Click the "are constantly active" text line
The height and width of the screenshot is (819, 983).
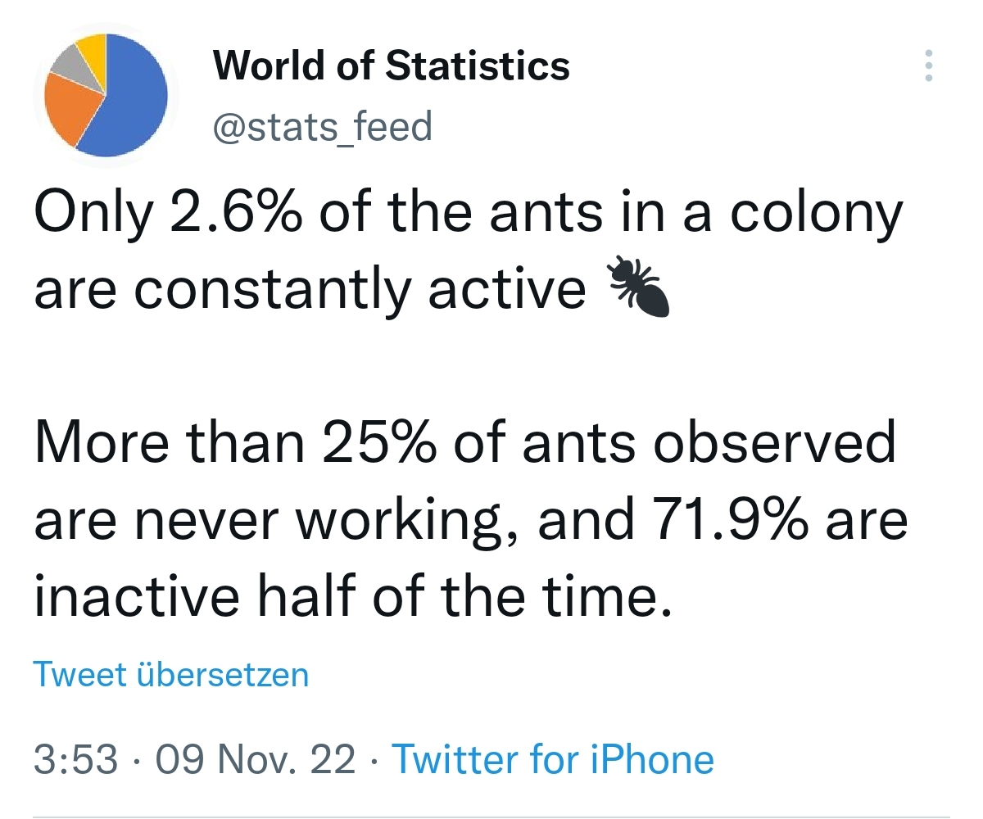(310, 289)
